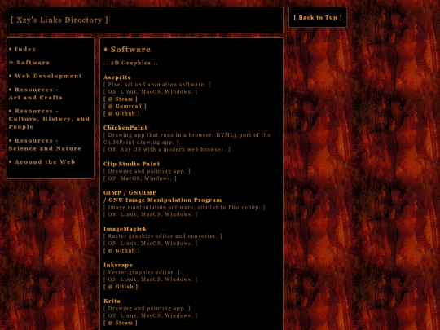Click the '...2D Graphics...' subheading
This screenshot has width=440, height=330.
130,63
